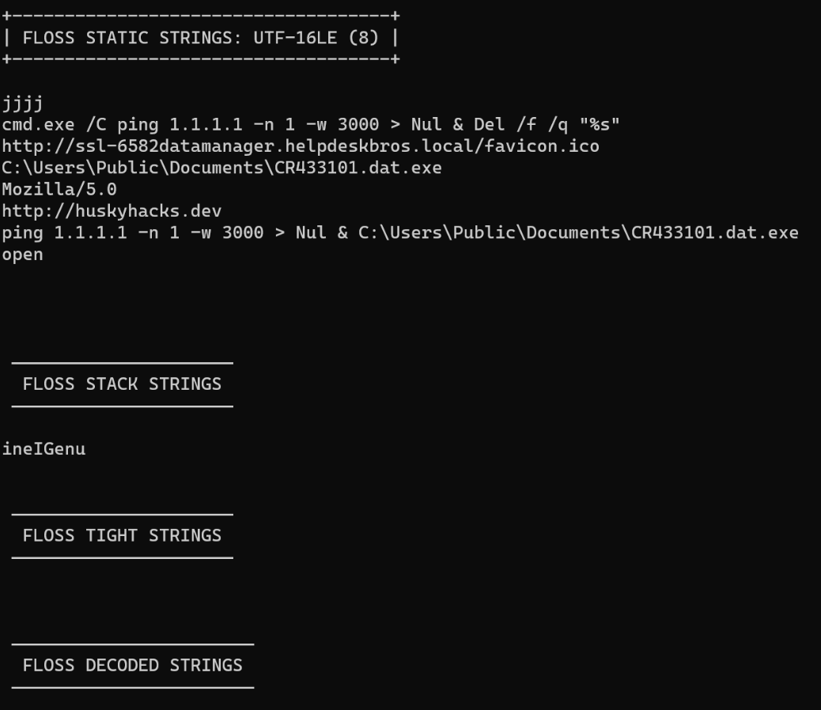Select the Mozilla/5.0 user agent string
The width and height of the screenshot is (821, 710).
[59, 190]
